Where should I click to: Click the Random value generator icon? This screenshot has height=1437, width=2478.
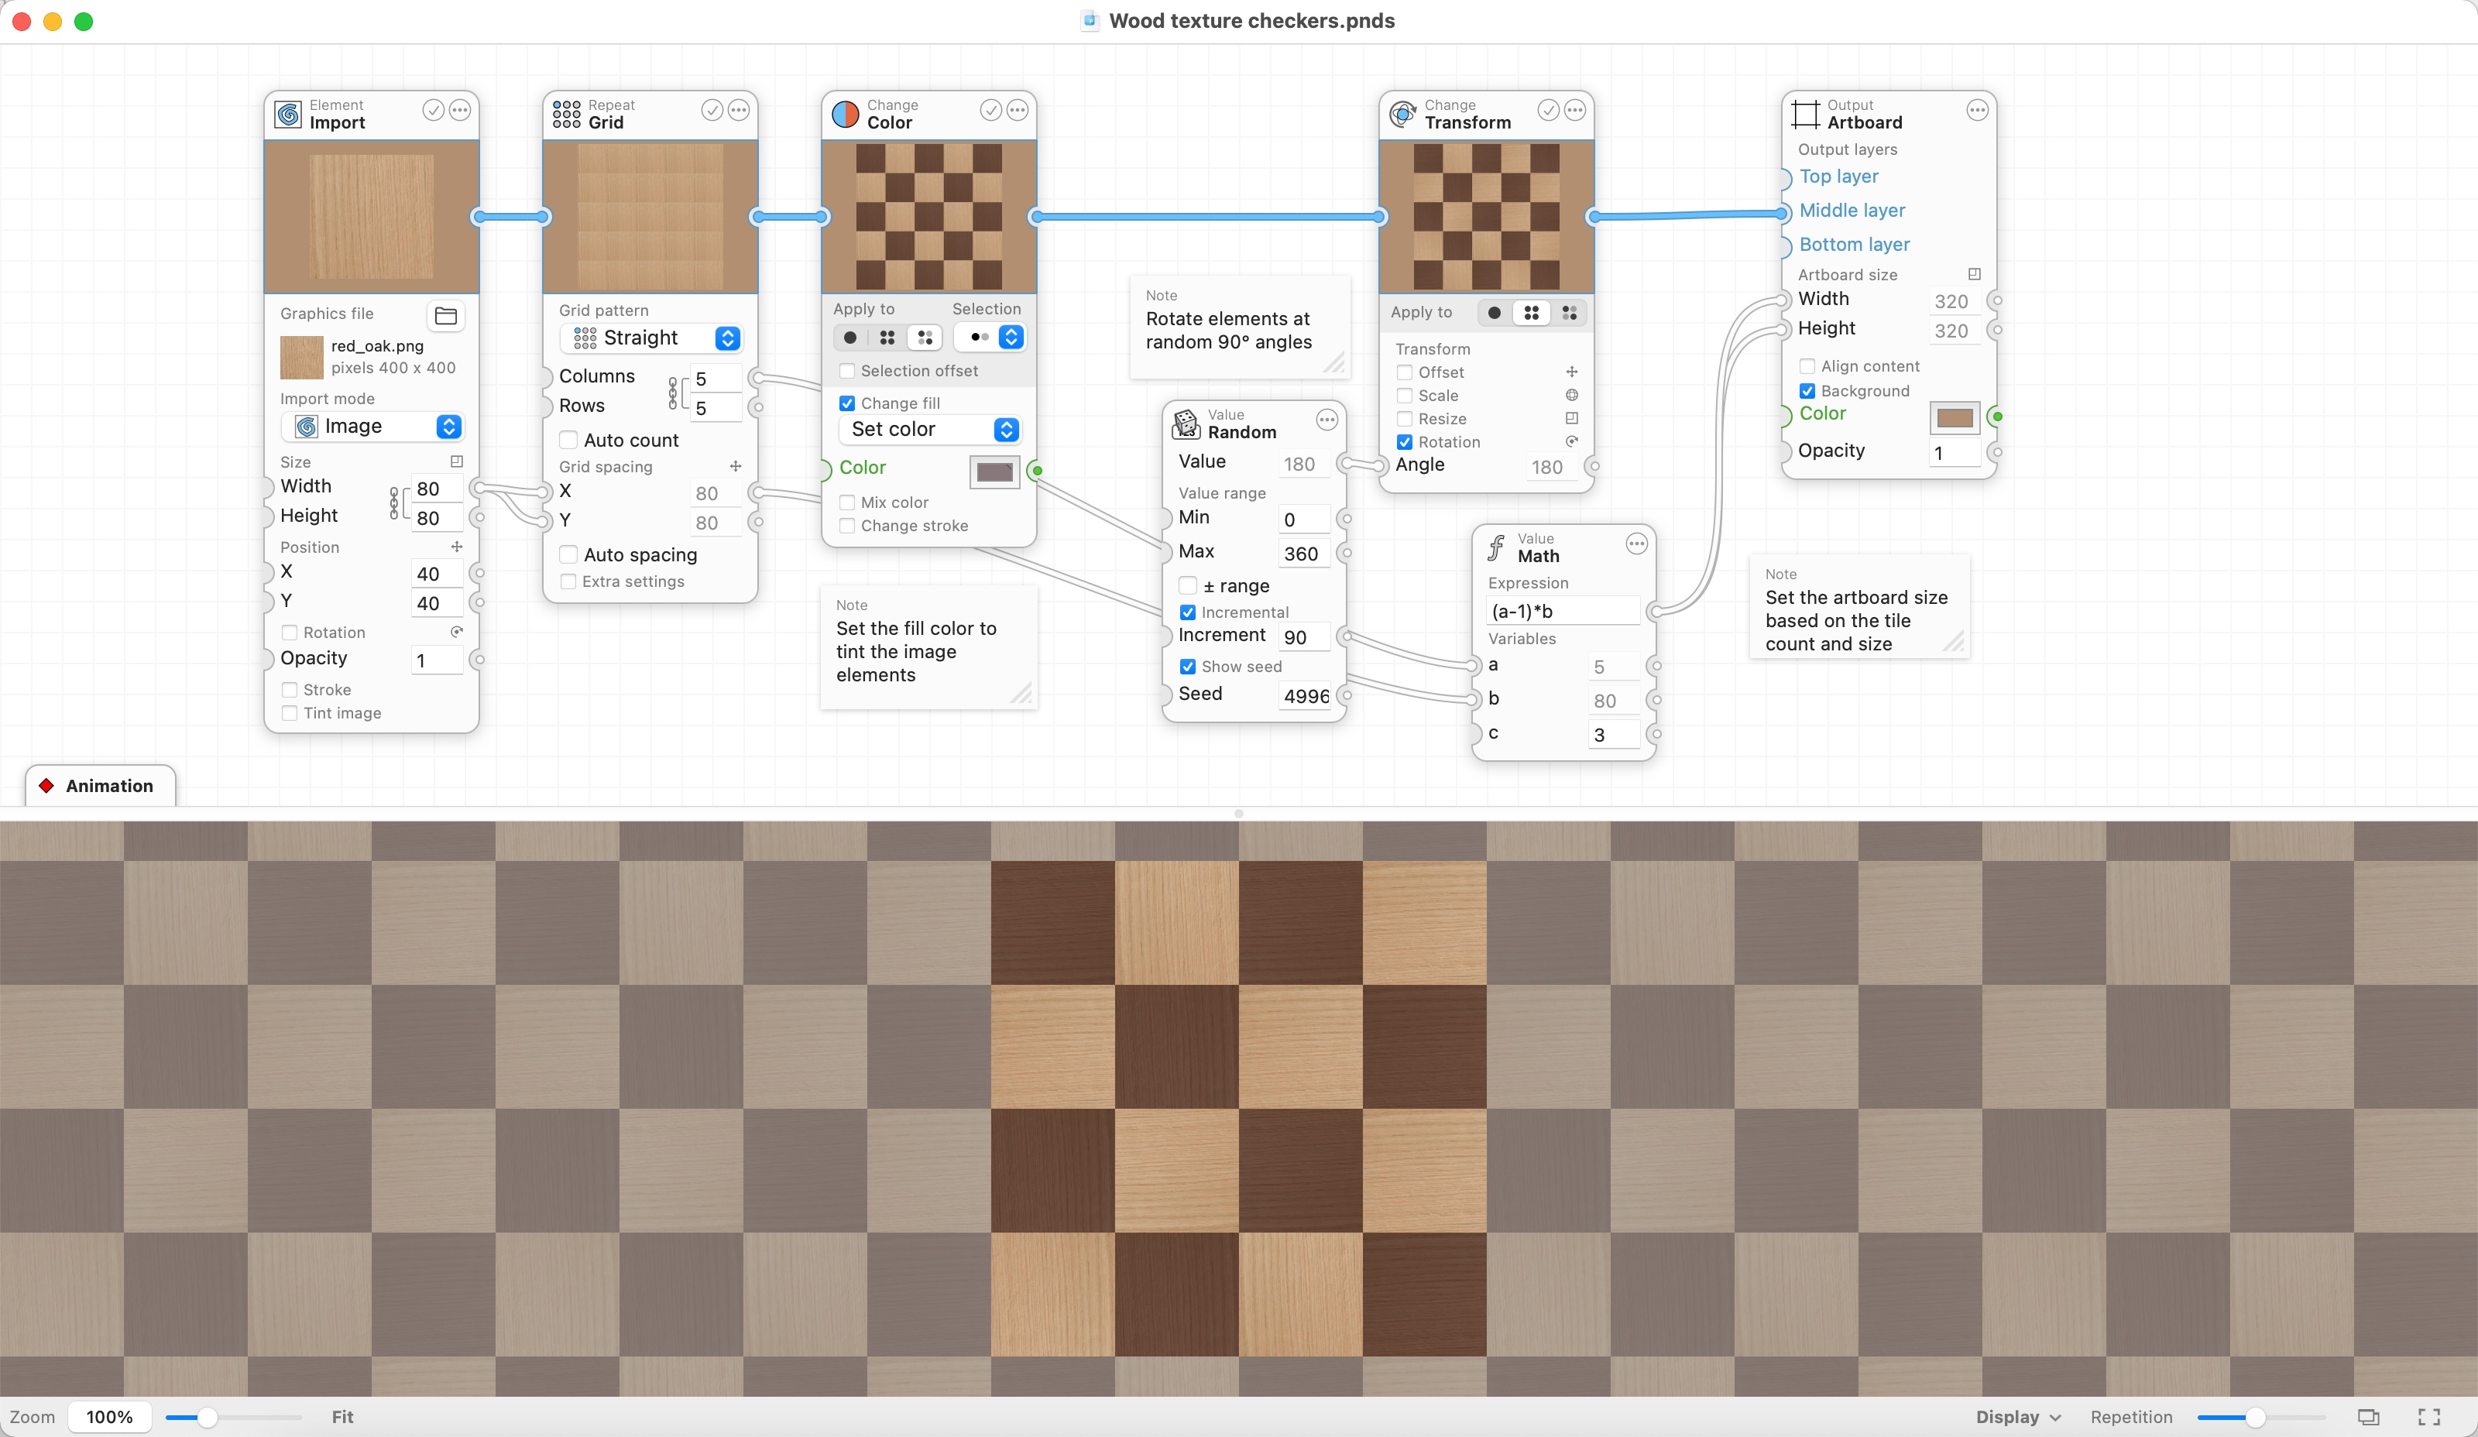(x=1183, y=423)
